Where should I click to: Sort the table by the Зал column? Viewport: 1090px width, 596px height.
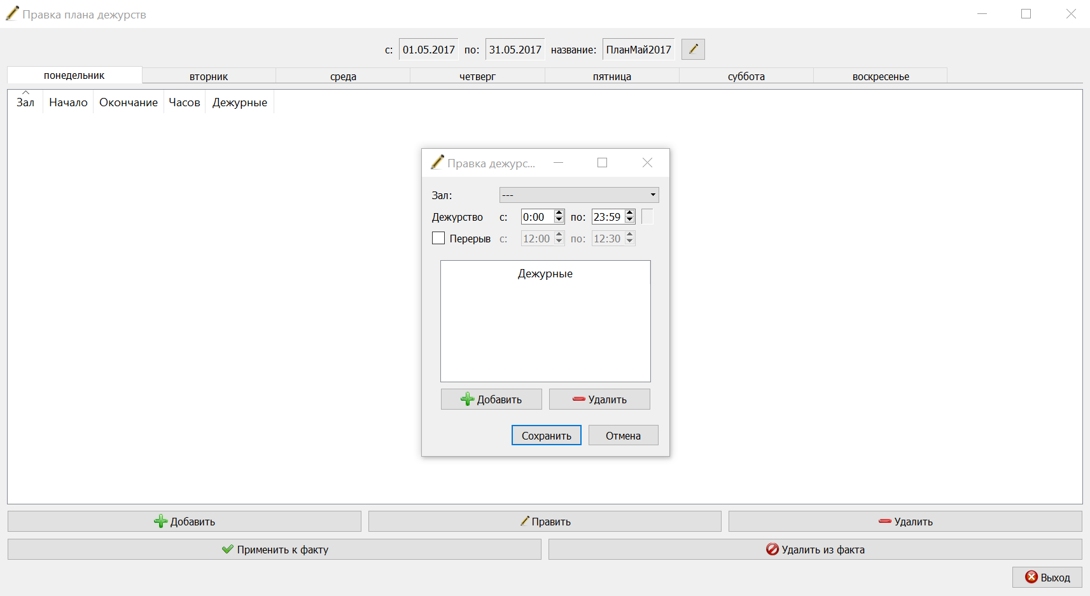25,102
